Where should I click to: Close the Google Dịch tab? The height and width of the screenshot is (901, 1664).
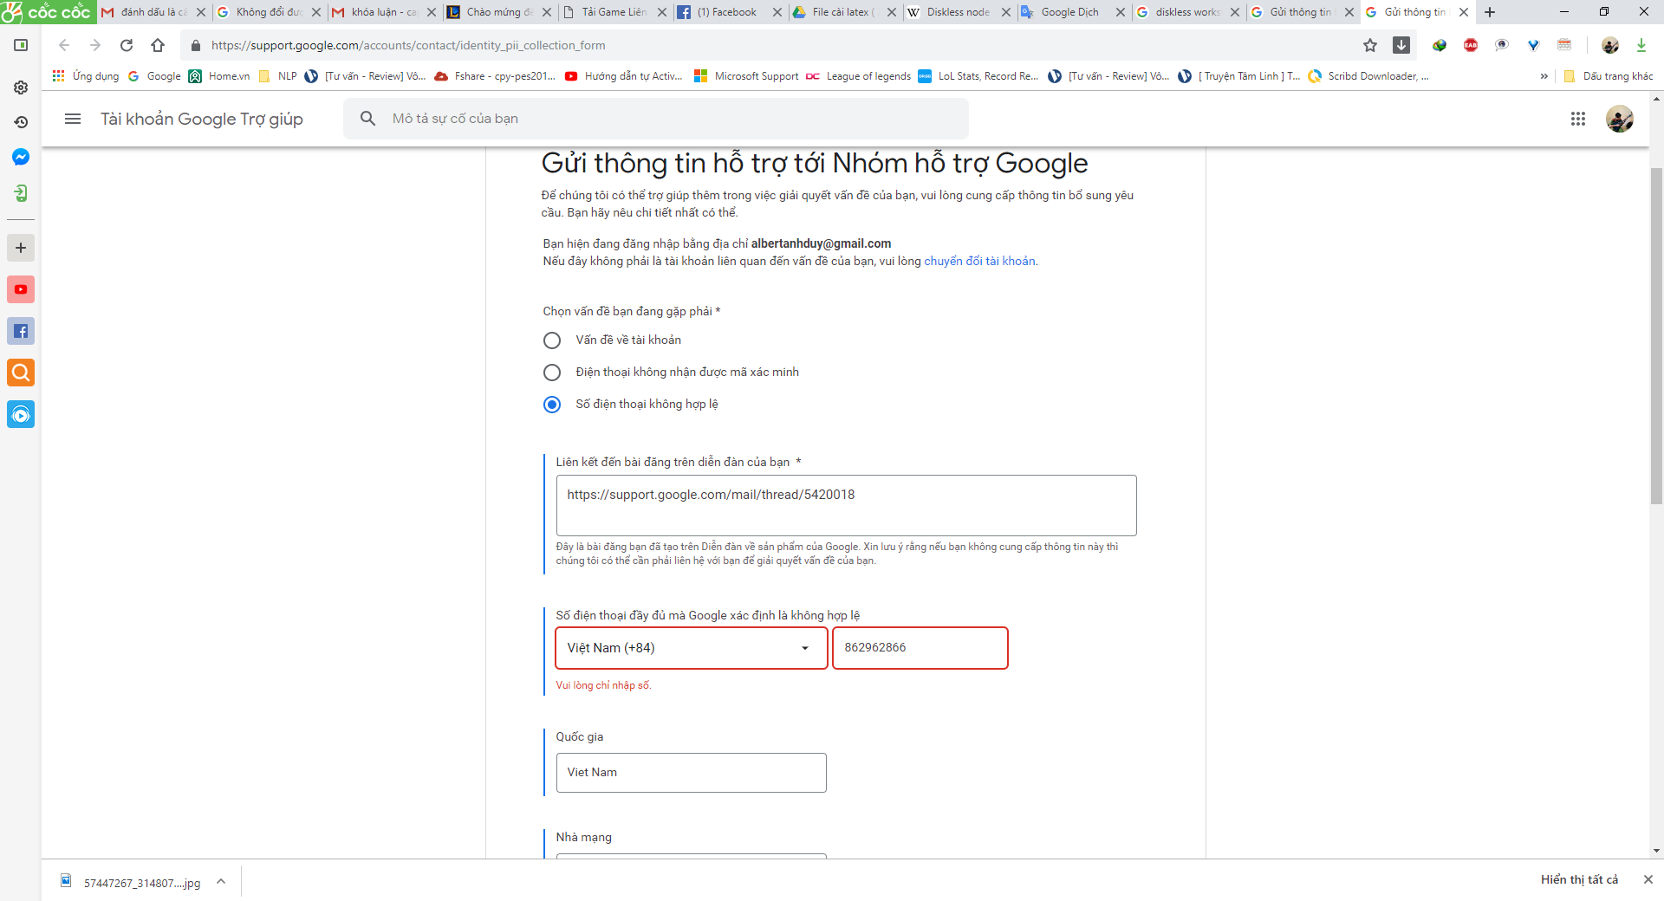(x=1121, y=12)
